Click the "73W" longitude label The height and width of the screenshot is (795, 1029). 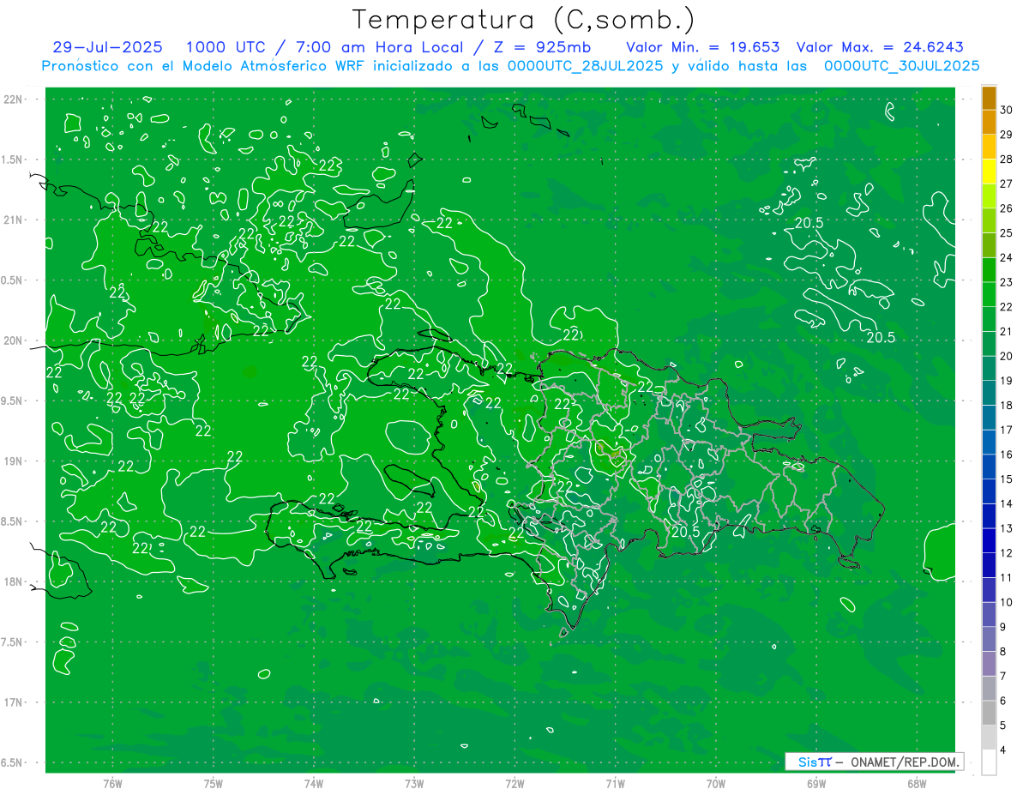(414, 785)
